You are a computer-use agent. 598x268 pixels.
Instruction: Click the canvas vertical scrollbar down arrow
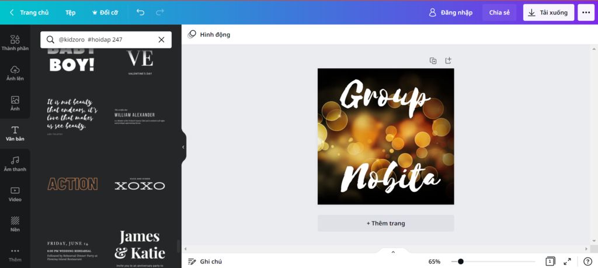594,241
